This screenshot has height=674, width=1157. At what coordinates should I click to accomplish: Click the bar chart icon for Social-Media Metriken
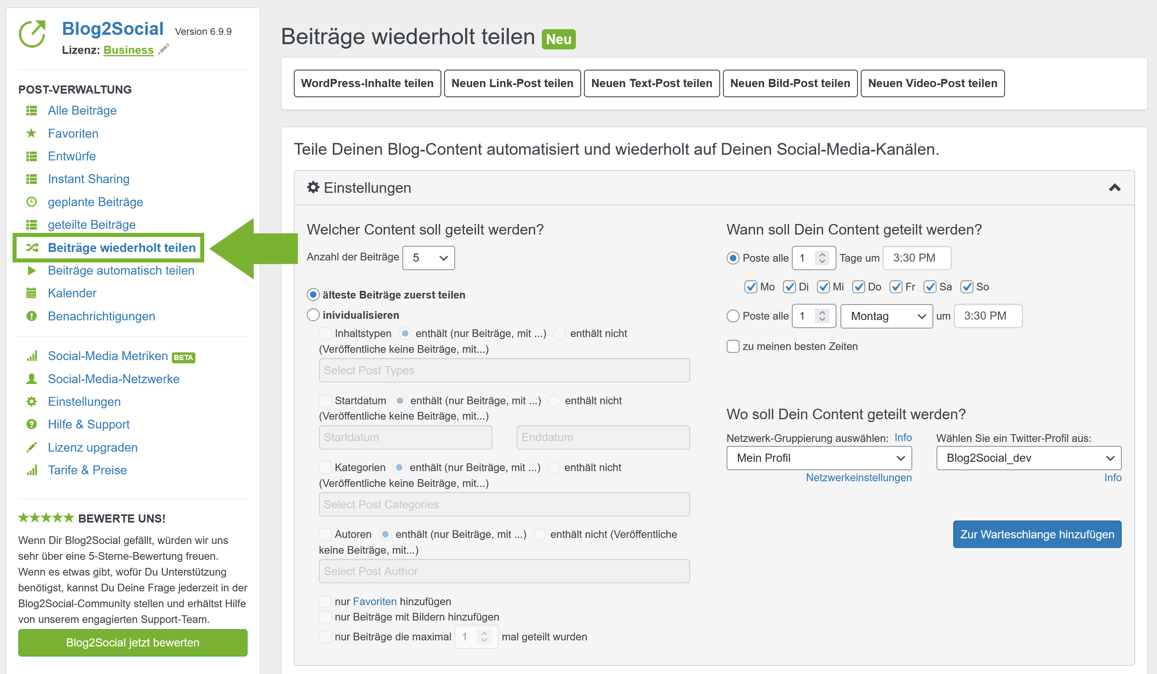pyautogui.click(x=31, y=356)
